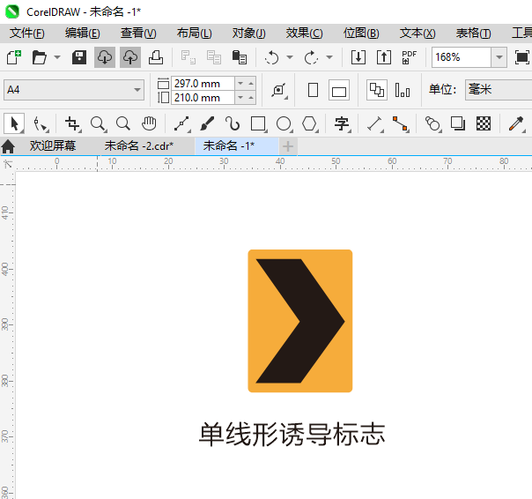532x499 pixels.
Task: Click the full-screen preview icon
Action: pos(521,57)
